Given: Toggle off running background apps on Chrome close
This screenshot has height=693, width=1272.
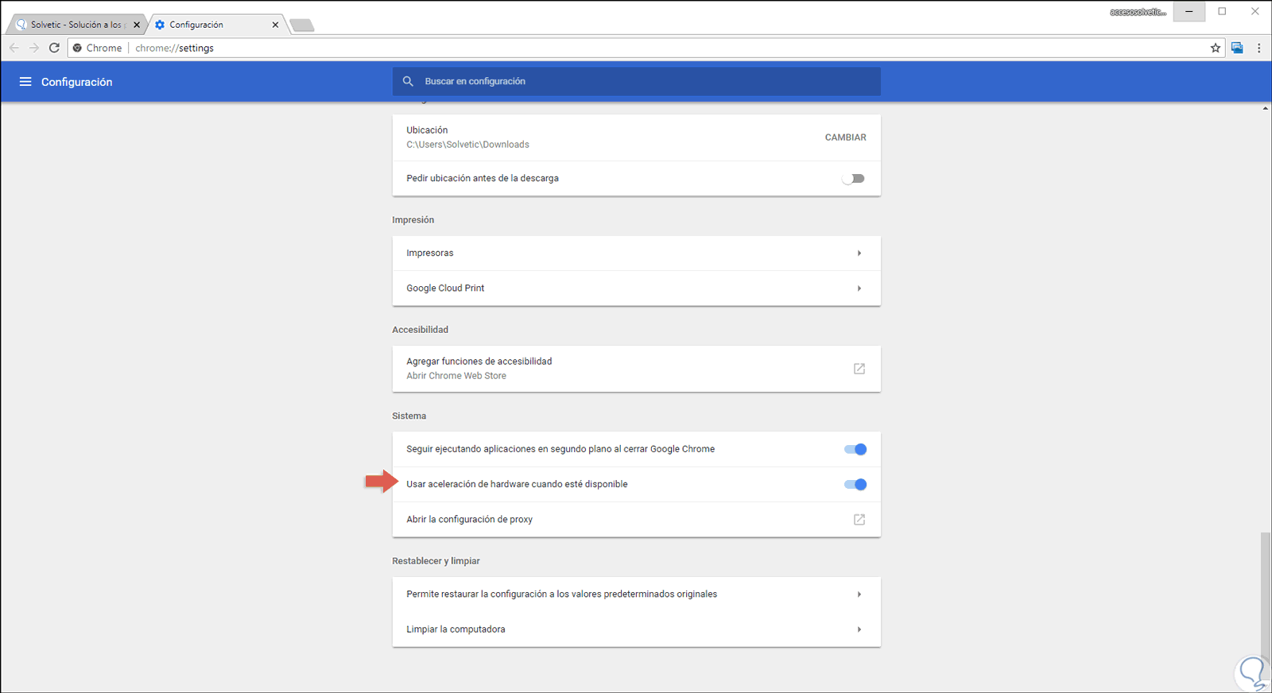Looking at the screenshot, I should click(x=855, y=450).
